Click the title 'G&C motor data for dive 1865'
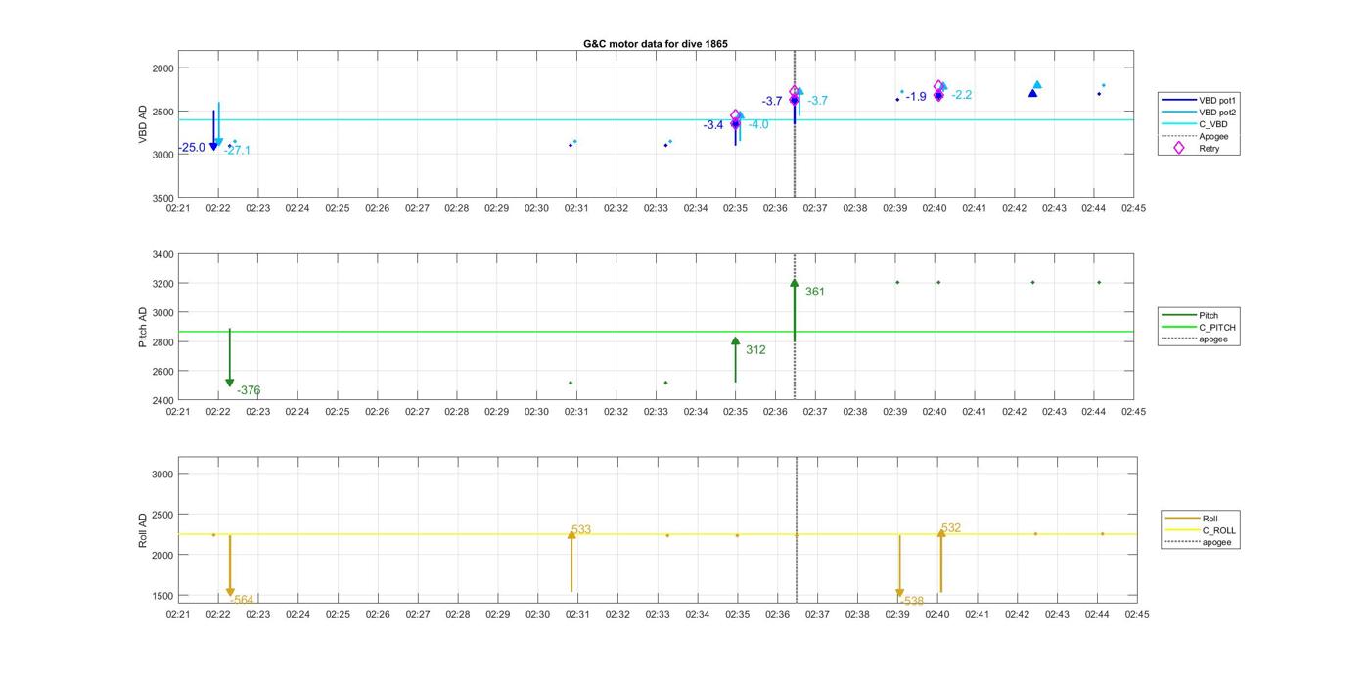The width and height of the screenshot is (1370, 678). click(656, 44)
